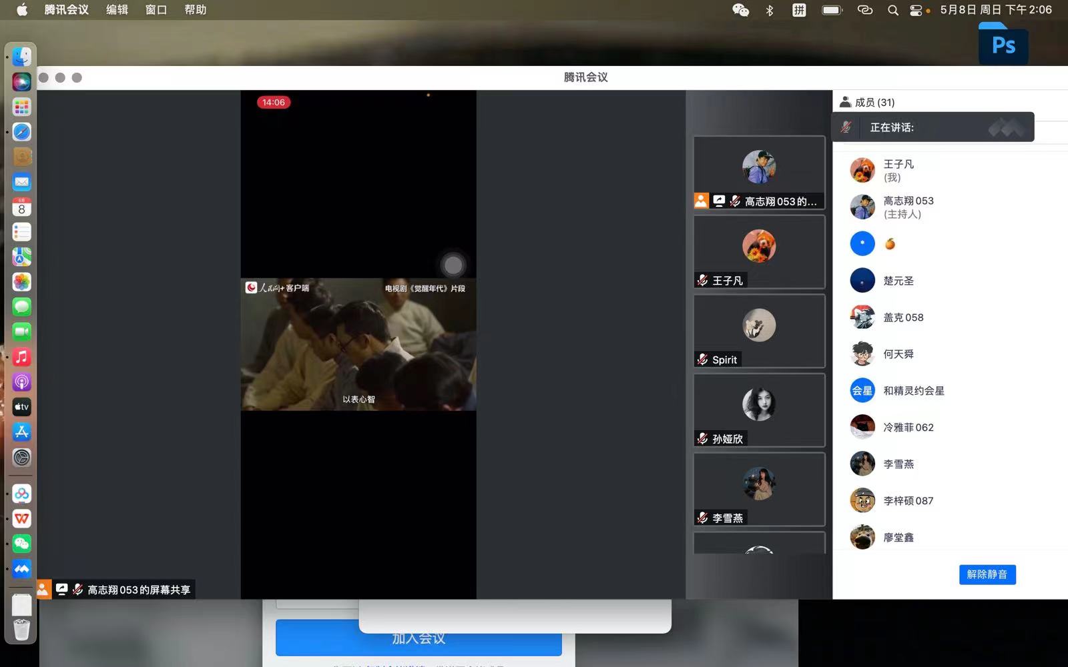Open 窗口 menu
This screenshot has height=667, width=1068.
pos(156,10)
